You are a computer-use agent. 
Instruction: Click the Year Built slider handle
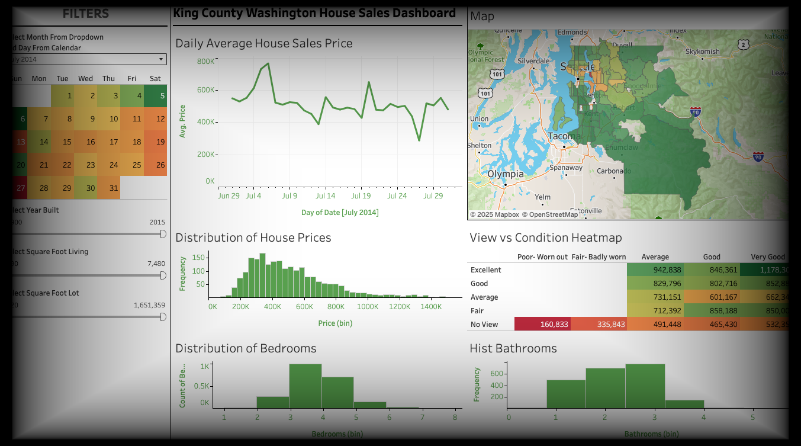pos(163,234)
